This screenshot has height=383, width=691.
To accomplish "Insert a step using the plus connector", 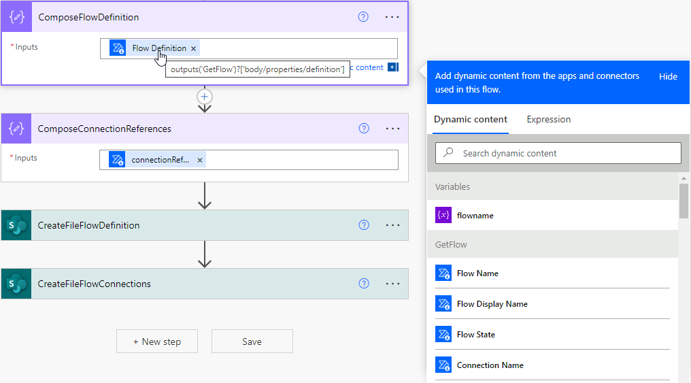I will pos(205,97).
